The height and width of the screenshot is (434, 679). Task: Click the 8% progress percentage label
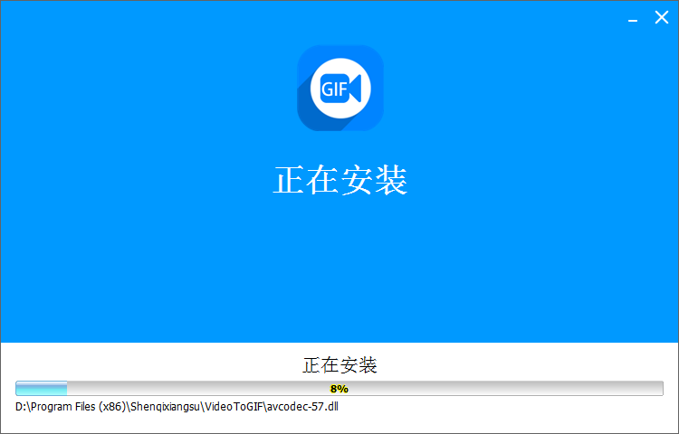click(x=339, y=389)
